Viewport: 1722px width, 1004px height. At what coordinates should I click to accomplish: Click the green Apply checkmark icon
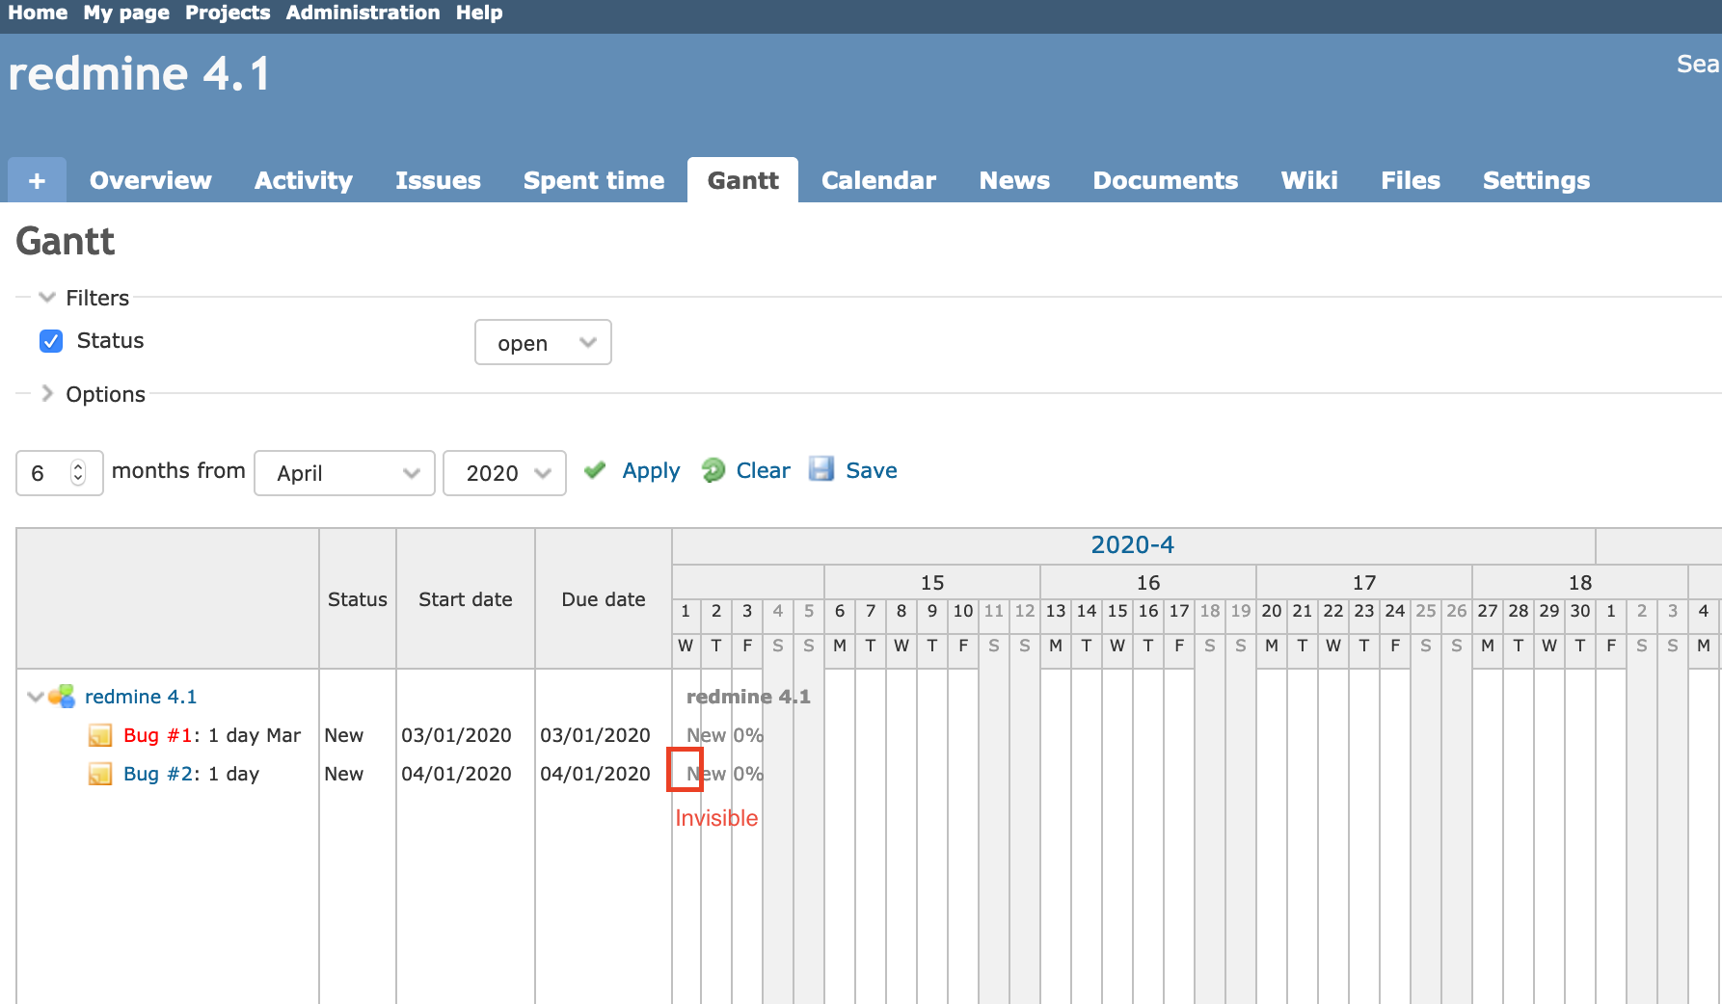tap(595, 470)
